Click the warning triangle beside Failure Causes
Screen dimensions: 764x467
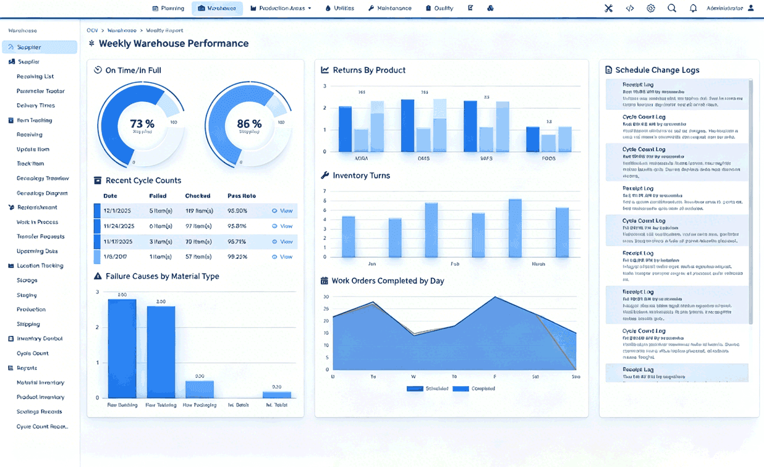pyautogui.click(x=98, y=276)
